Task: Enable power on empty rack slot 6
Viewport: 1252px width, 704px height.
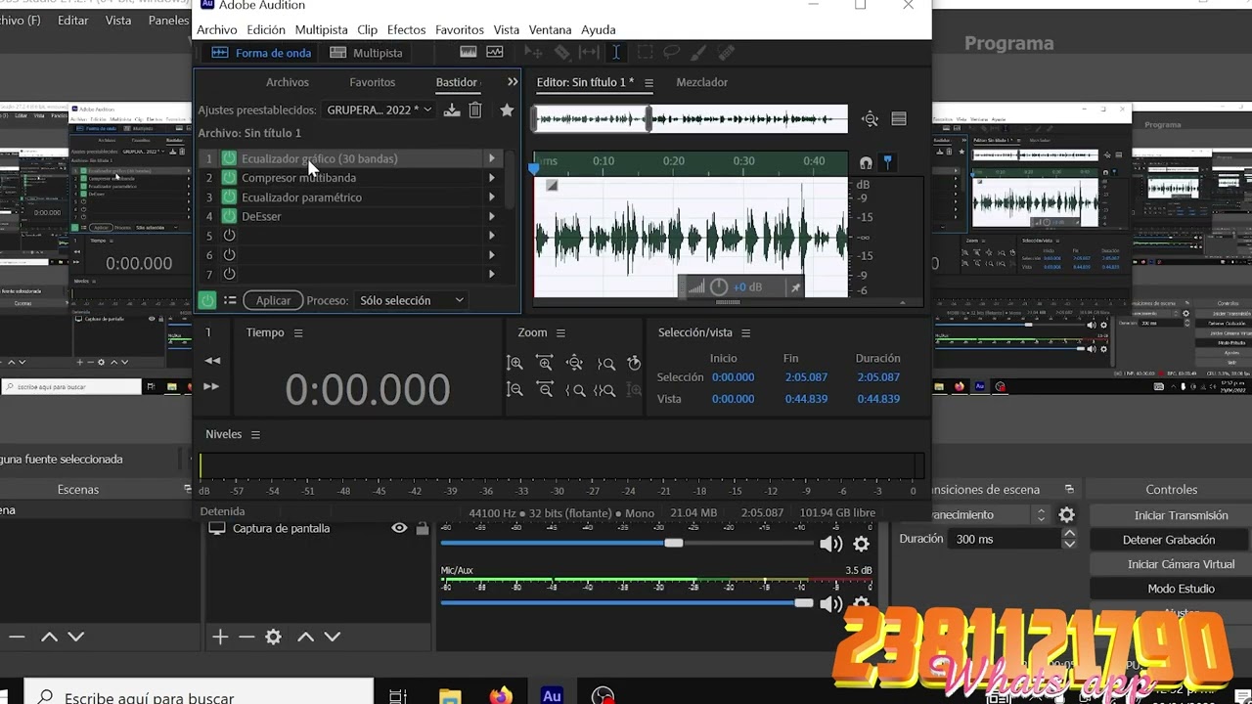Action: tap(229, 255)
